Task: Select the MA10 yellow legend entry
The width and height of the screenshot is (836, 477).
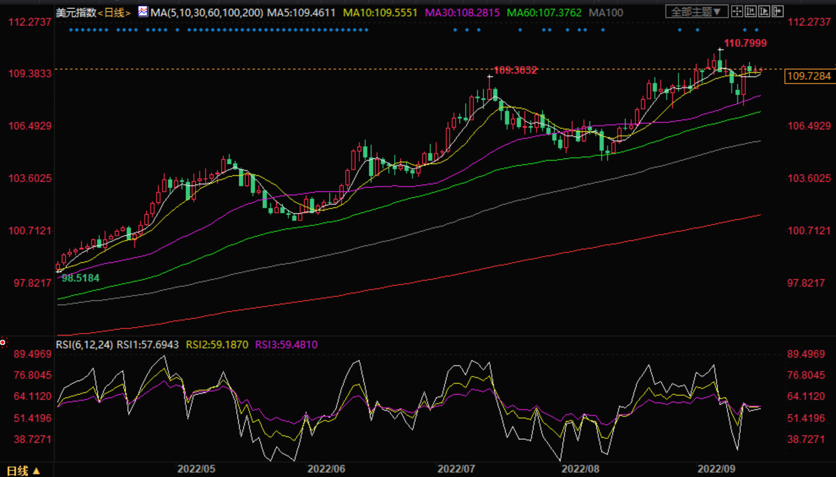Action: tap(380, 12)
